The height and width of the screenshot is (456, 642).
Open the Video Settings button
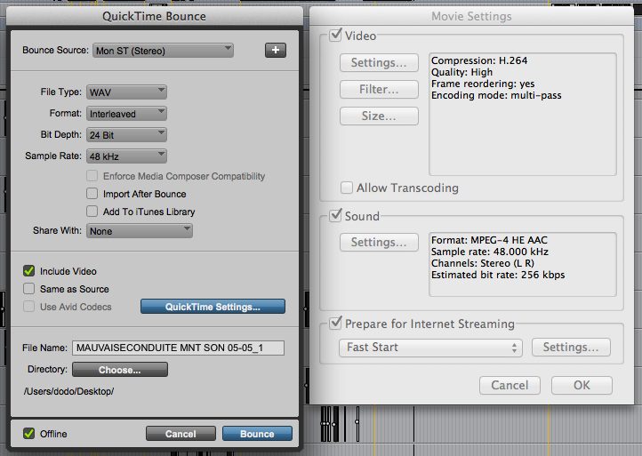(x=379, y=63)
